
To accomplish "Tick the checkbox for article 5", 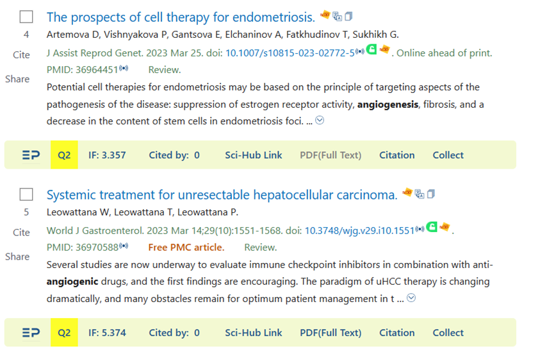I will click(x=26, y=194).
